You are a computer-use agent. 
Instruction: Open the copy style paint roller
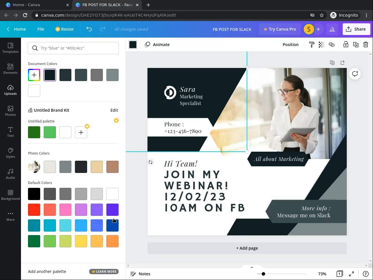click(x=312, y=45)
